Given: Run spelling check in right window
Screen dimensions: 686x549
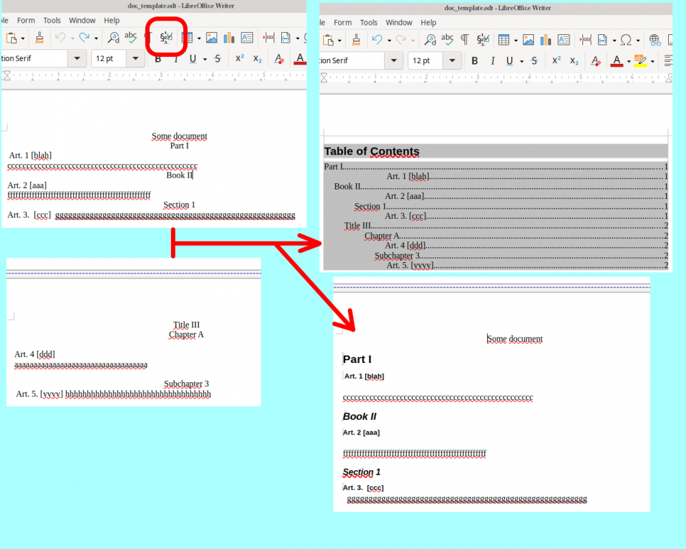Looking at the screenshot, I should click(447, 40).
